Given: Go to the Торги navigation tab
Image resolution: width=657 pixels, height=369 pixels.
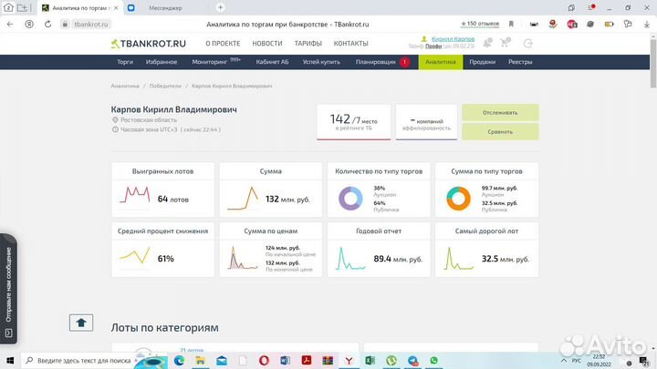Looking at the screenshot, I should (125, 62).
